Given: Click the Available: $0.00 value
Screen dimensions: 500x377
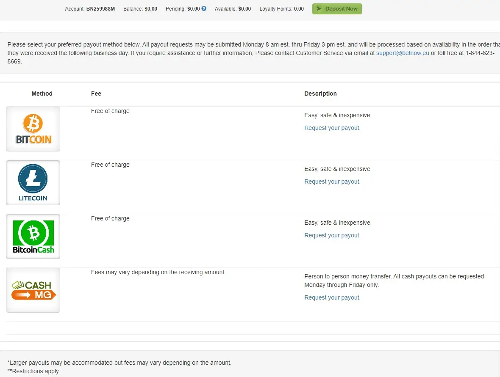Looking at the screenshot, I should tap(244, 9).
